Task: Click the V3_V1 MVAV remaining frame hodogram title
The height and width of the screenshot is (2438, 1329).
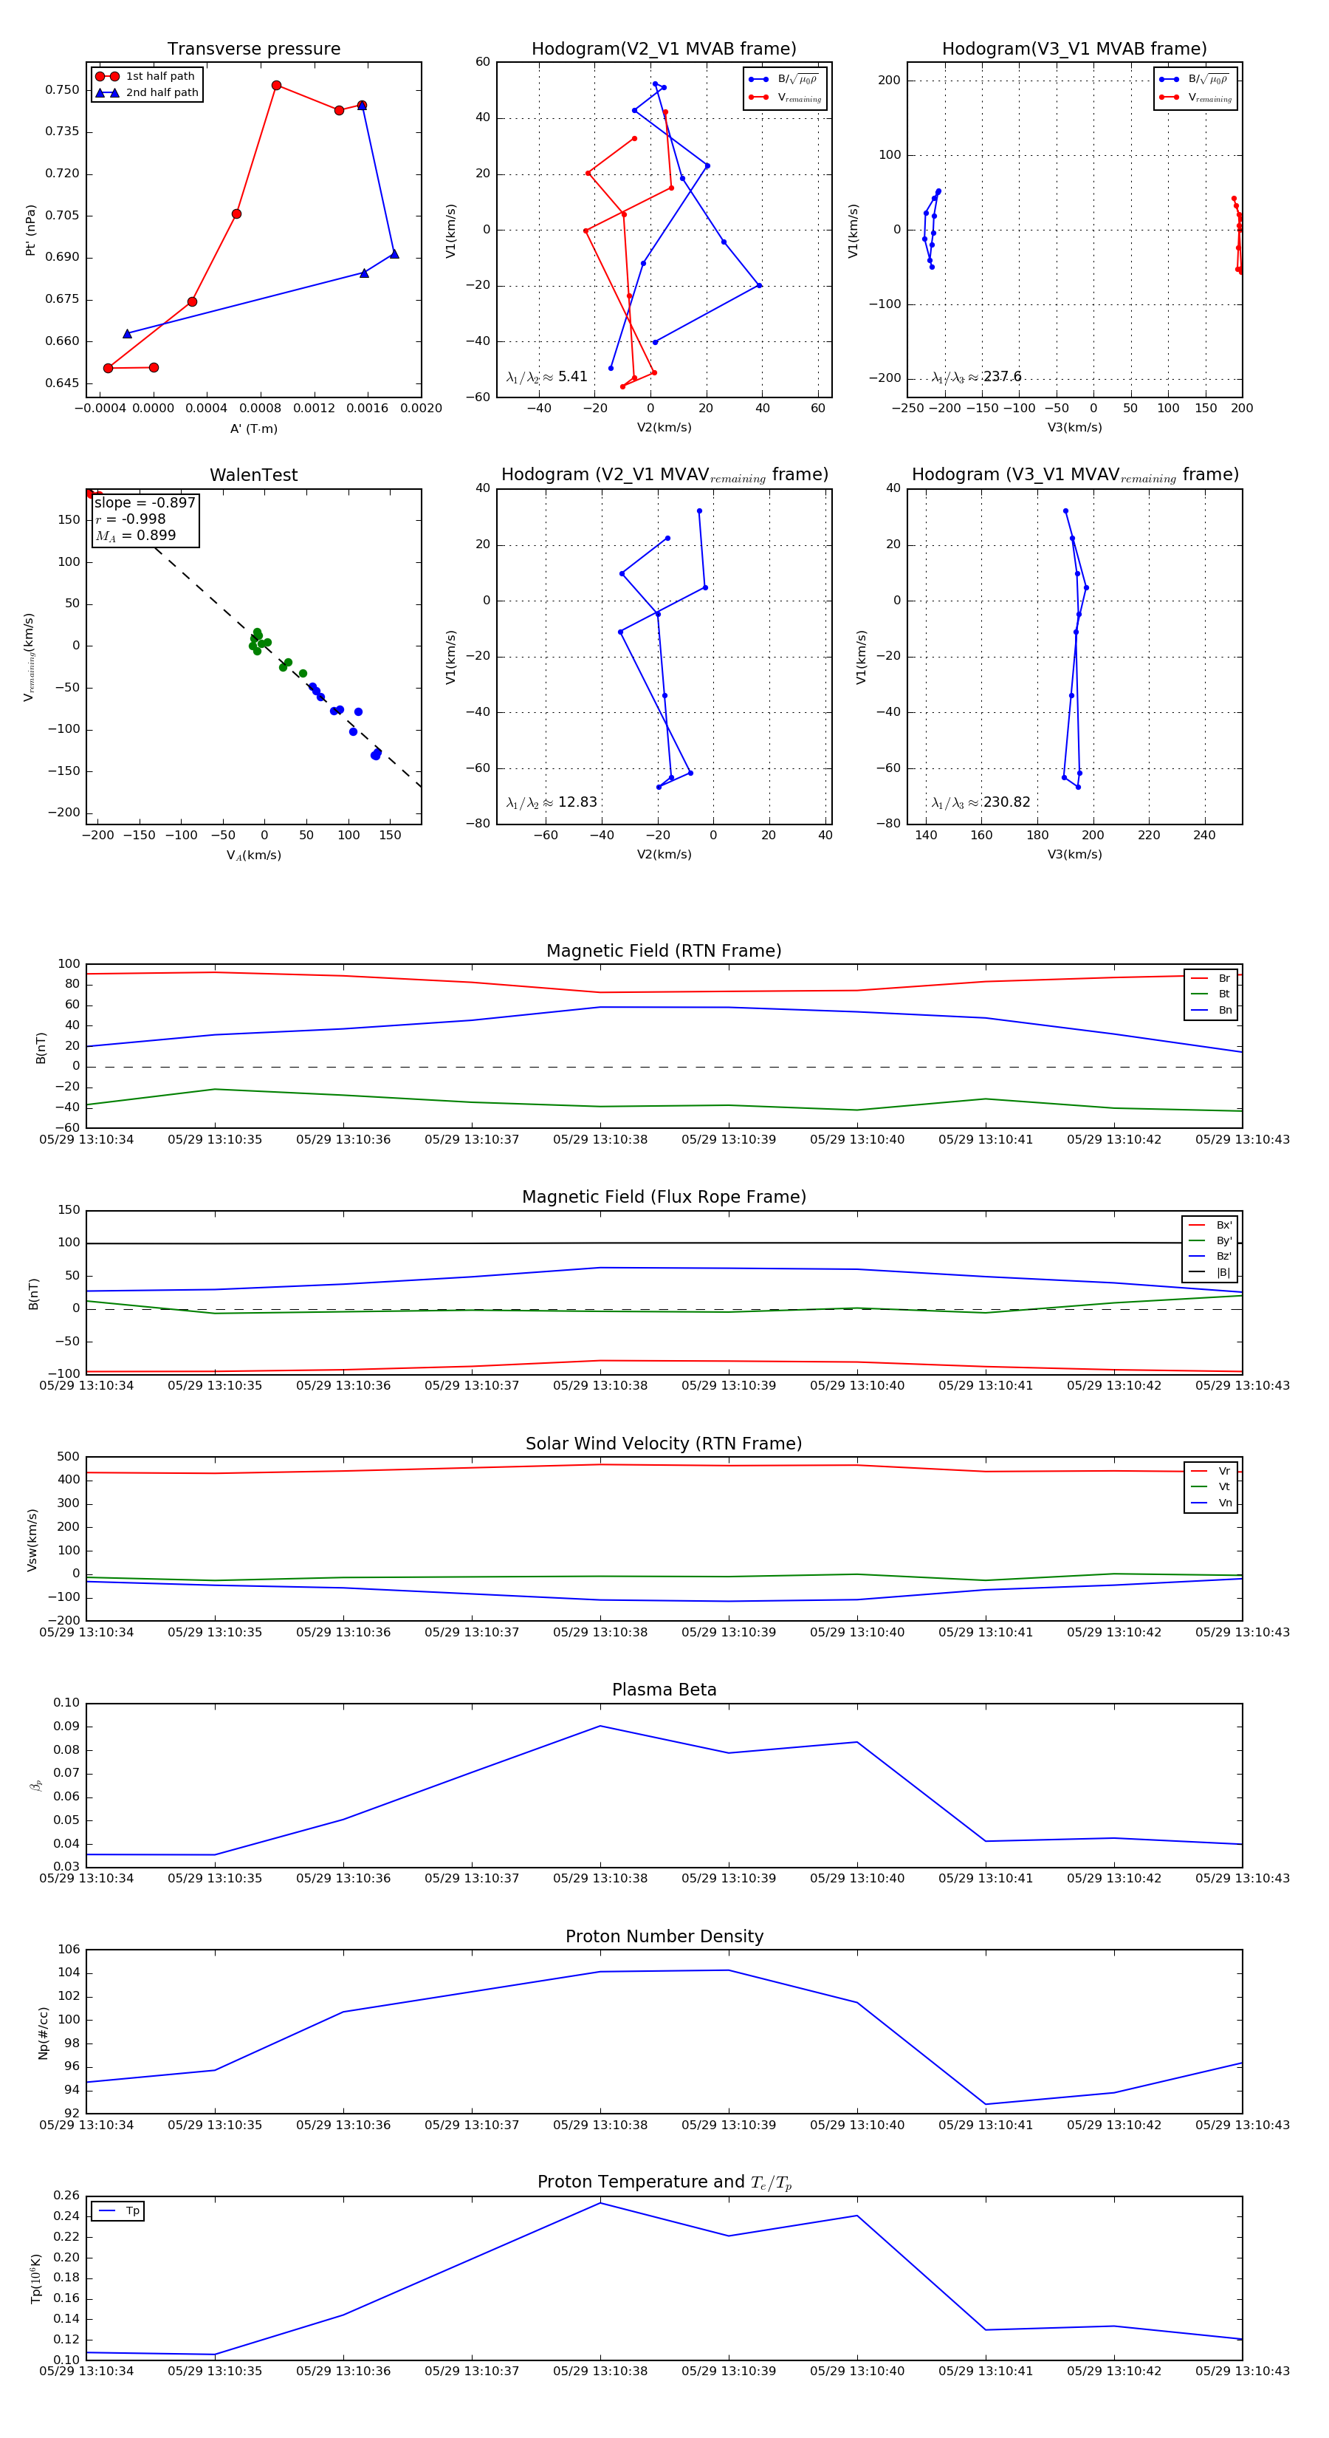Action: click(x=1074, y=475)
